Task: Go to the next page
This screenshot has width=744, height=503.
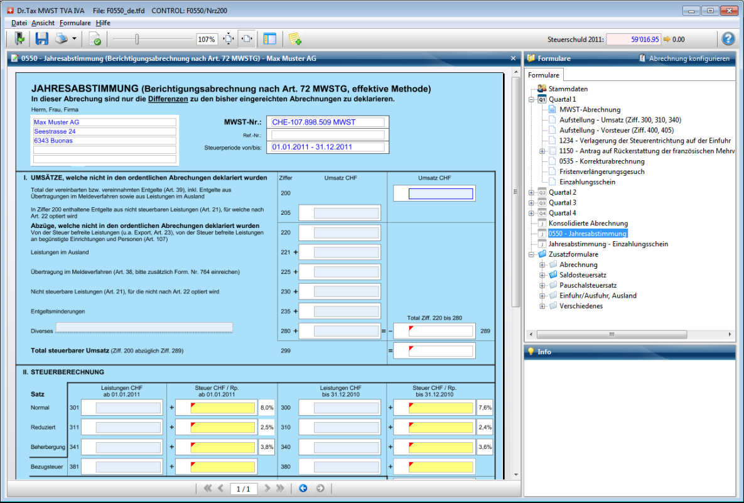Action: pyautogui.click(x=267, y=489)
